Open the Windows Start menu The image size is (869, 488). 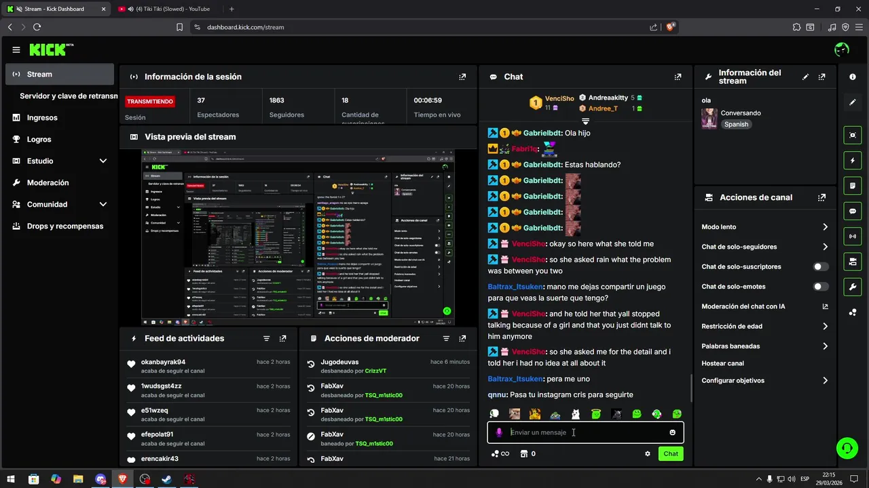click(x=11, y=479)
